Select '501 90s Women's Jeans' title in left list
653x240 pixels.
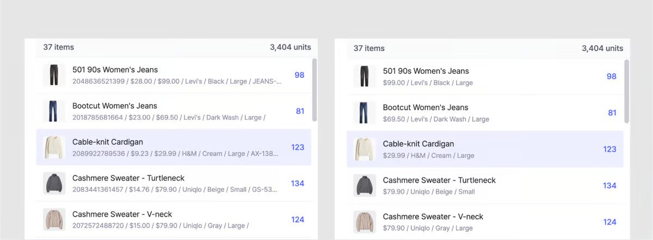pyautogui.click(x=115, y=70)
